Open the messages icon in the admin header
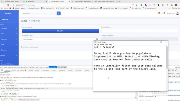 [164, 13]
